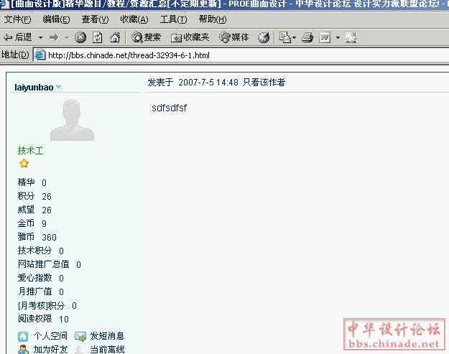Expand the dropdown arrow beside laiyunbao

click(59, 87)
